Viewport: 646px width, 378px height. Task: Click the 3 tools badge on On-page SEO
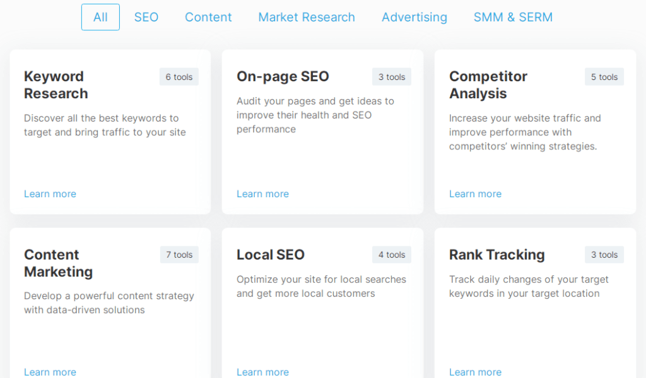tap(391, 76)
